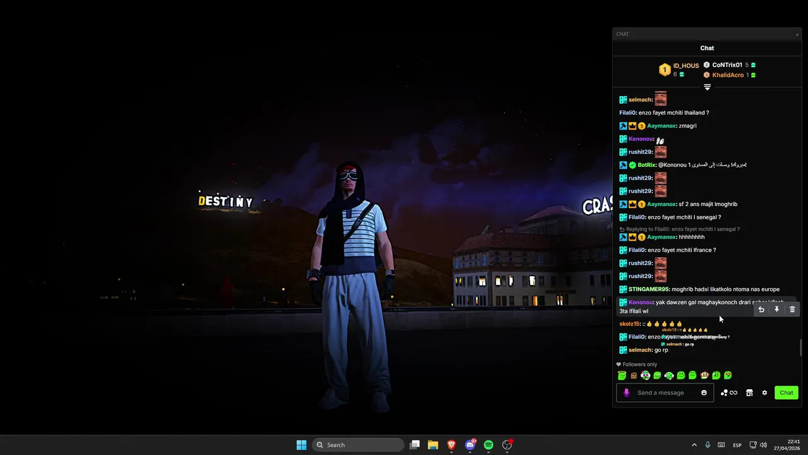808x455 pixels.
Task: Open the chat shop icon
Action: [749, 392]
